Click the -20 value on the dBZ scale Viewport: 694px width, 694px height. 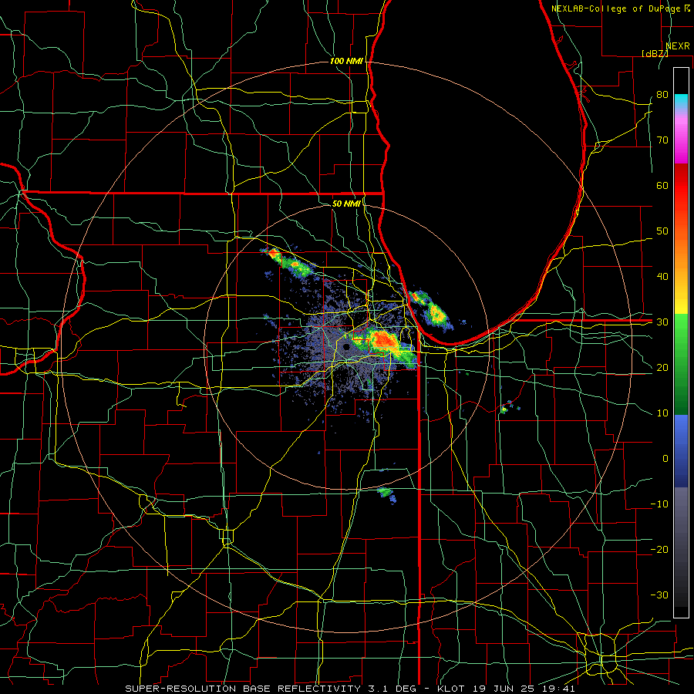tap(659, 549)
